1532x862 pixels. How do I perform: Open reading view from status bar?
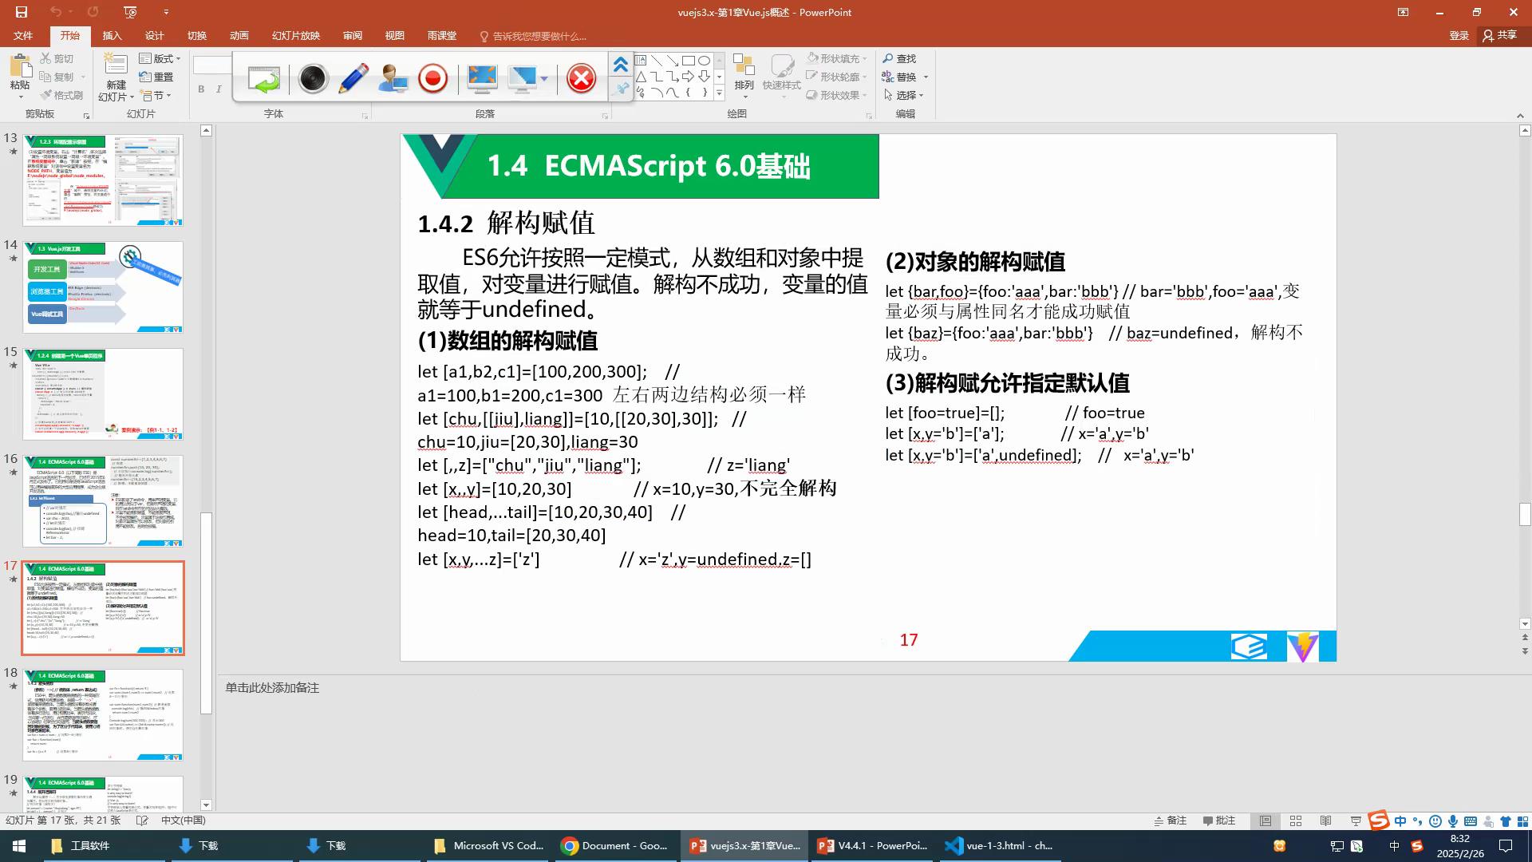click(1325, 820)
